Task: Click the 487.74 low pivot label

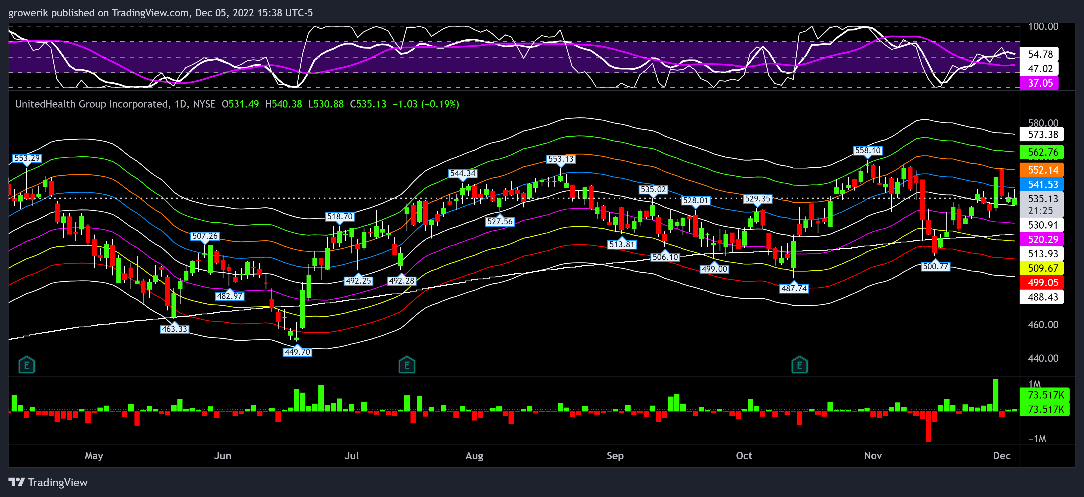Action: tap(794, 288)
